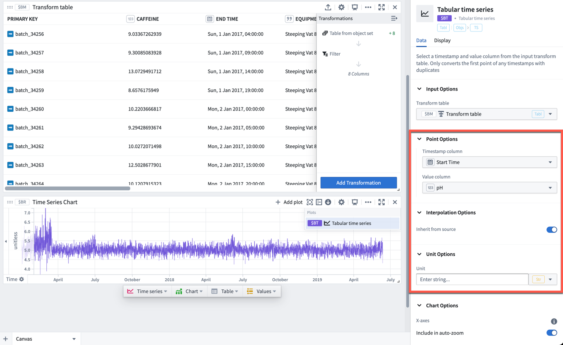Open batch_34256 object link icon
Viewport: 563px width, 345px height.
pyautogui.click(x=10, y=34)
